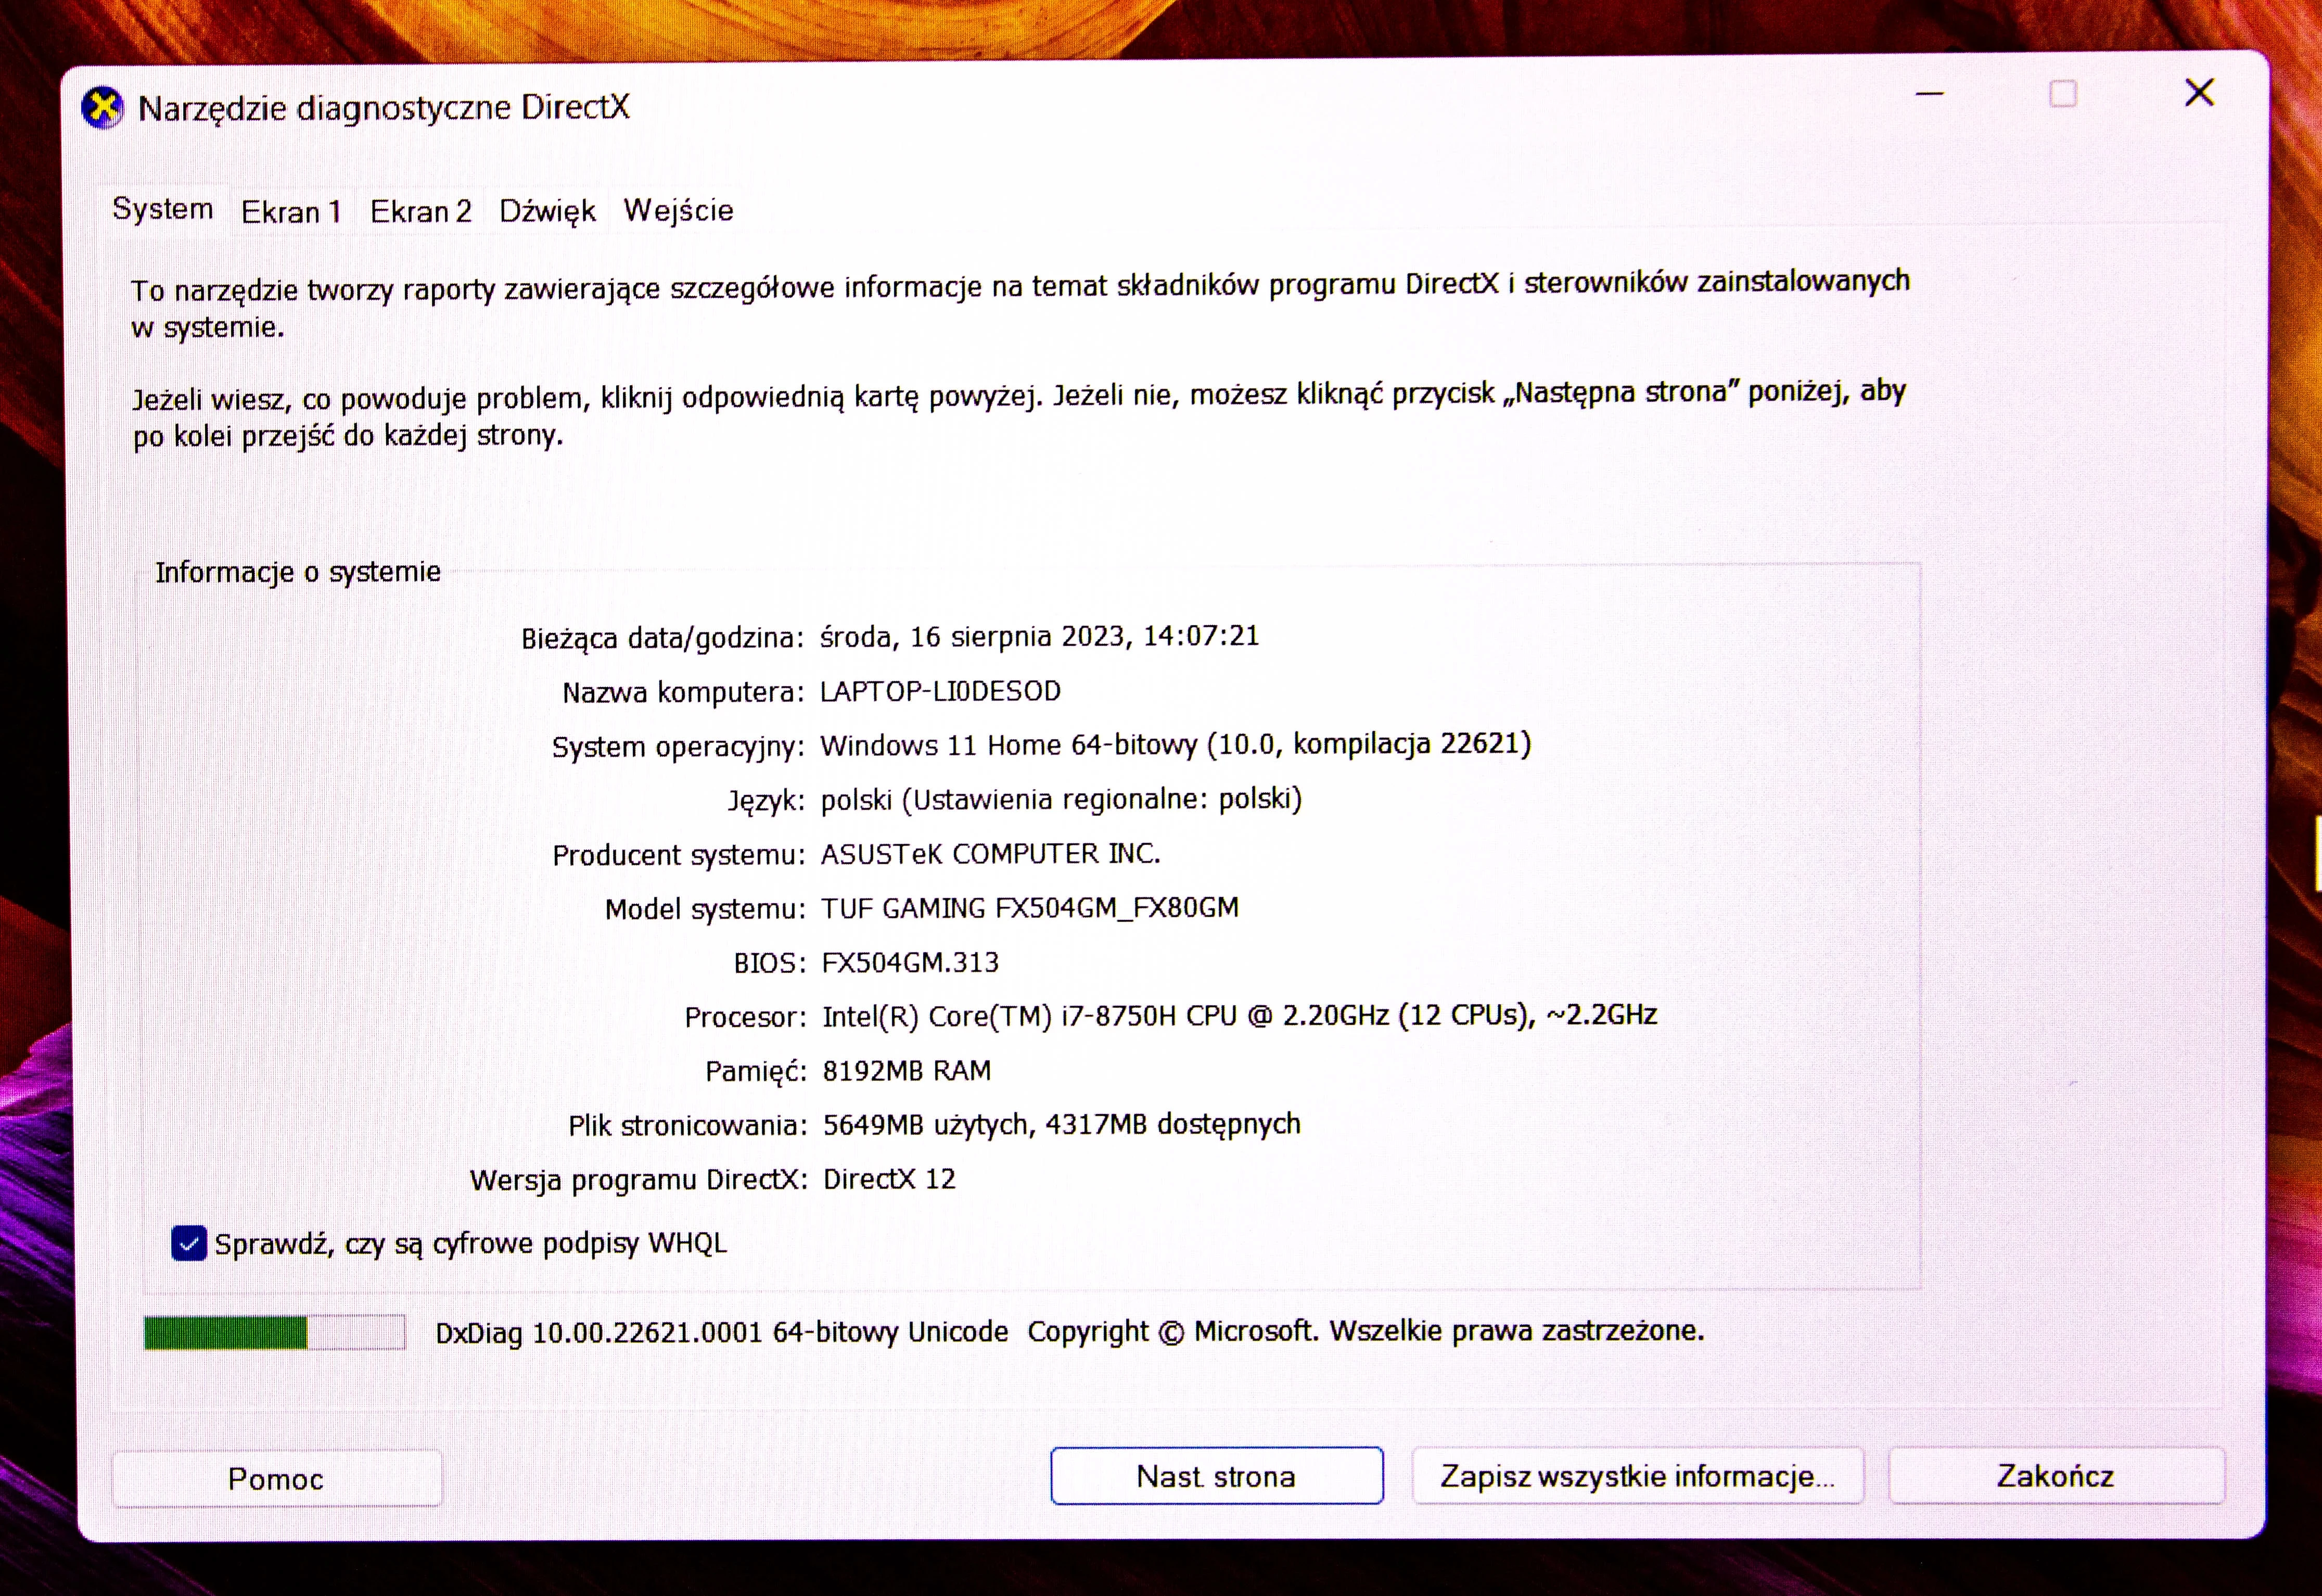Click the Pamięć label
Screen dimensions: 2322x1596
(757, 1071)
